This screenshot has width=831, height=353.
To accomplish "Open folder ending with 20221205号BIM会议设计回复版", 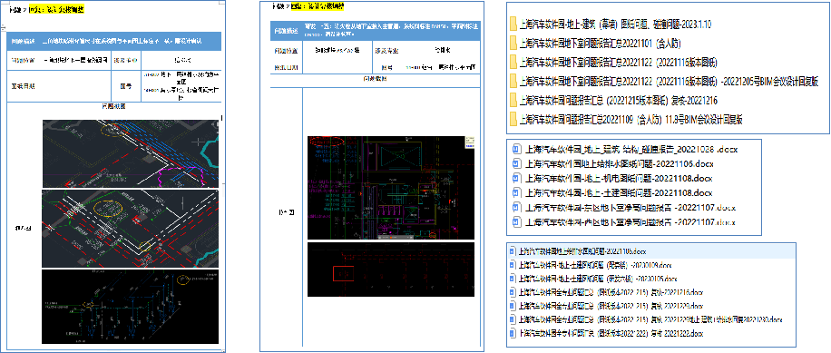I will click(664, 82).
